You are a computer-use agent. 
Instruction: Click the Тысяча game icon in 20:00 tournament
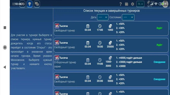(x=57, y=77)
